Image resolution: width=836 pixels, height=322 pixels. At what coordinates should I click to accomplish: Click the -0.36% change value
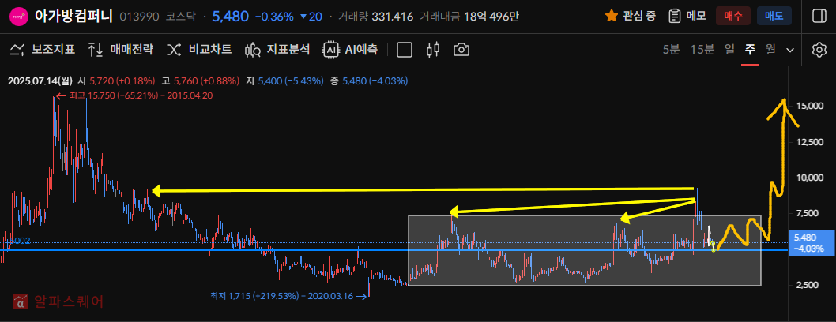coord(274,17)
